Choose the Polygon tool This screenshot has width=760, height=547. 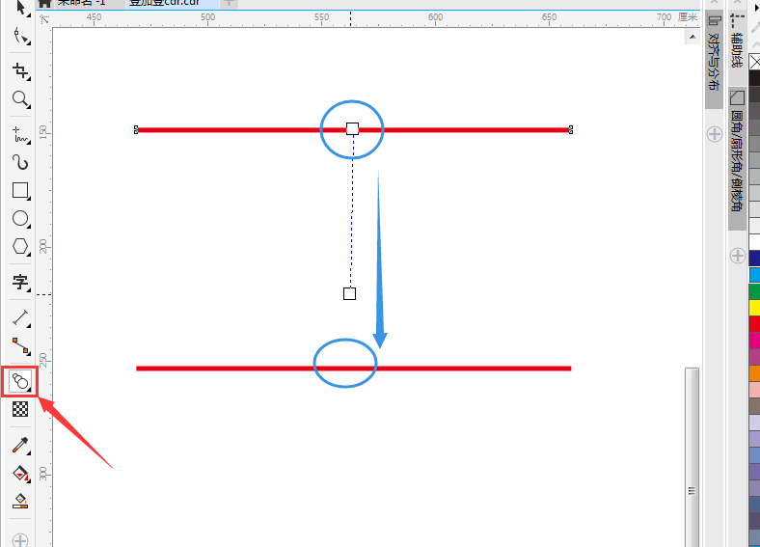(20, 246)
